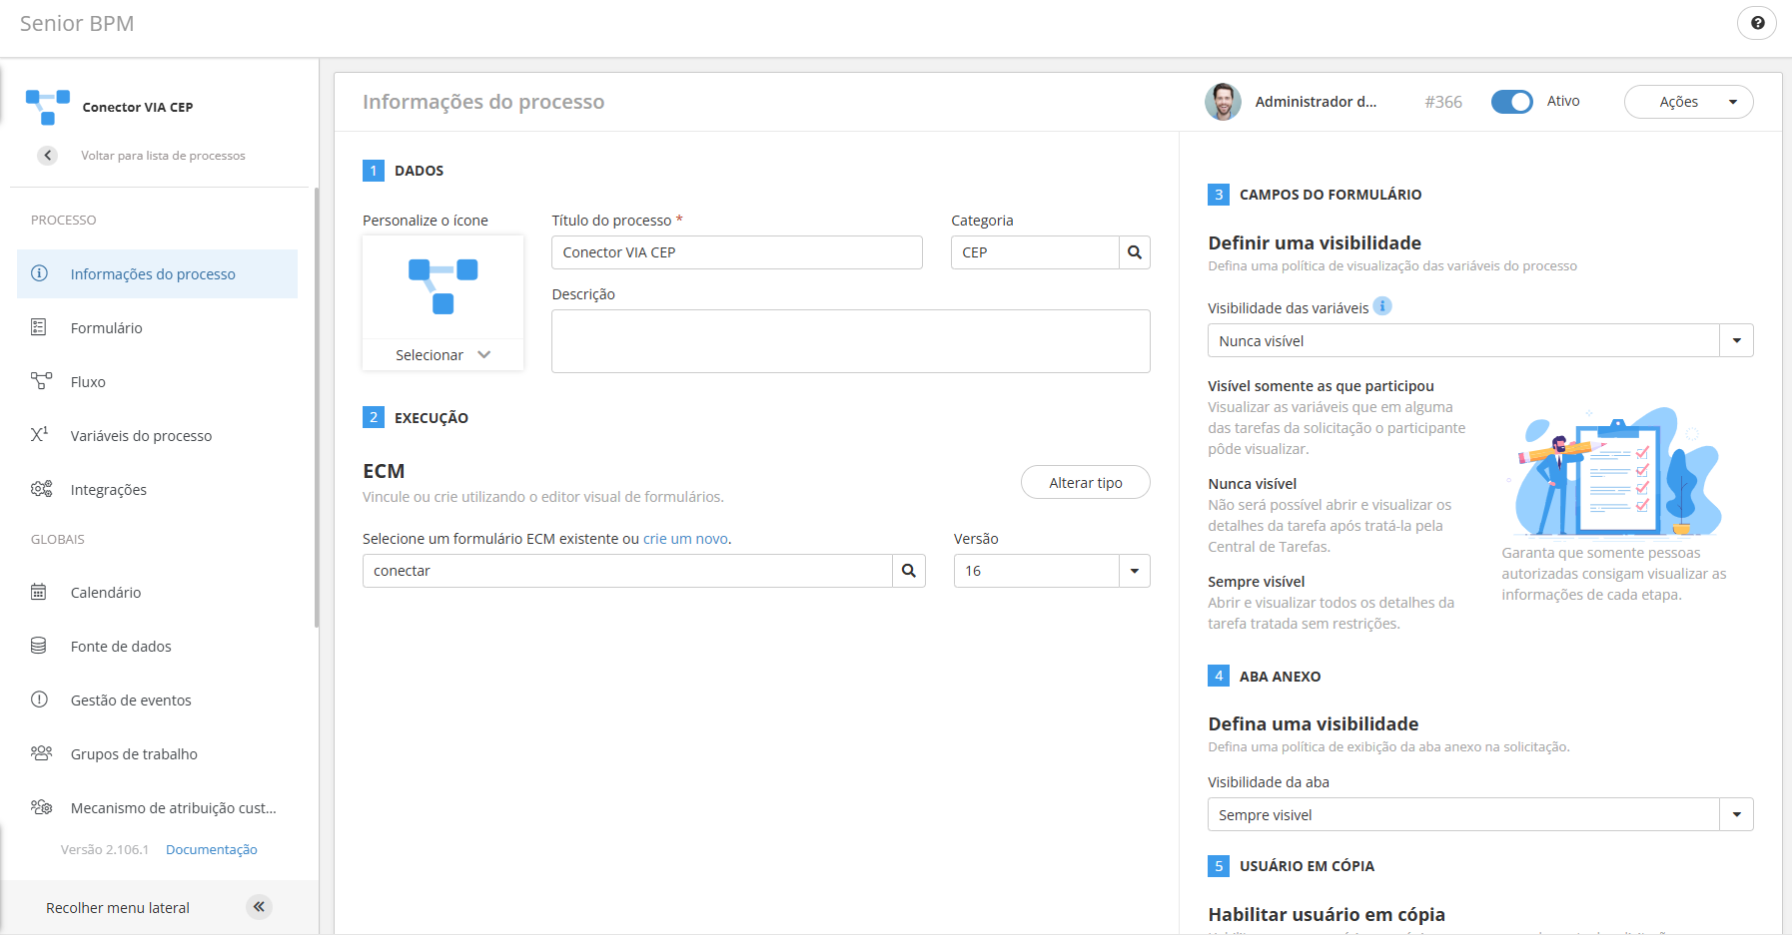Image resolution: width=1792 pixels, height=935 pixels.
Task: Open the Ações dropdown menu
Action: (x=1688, y=102)
